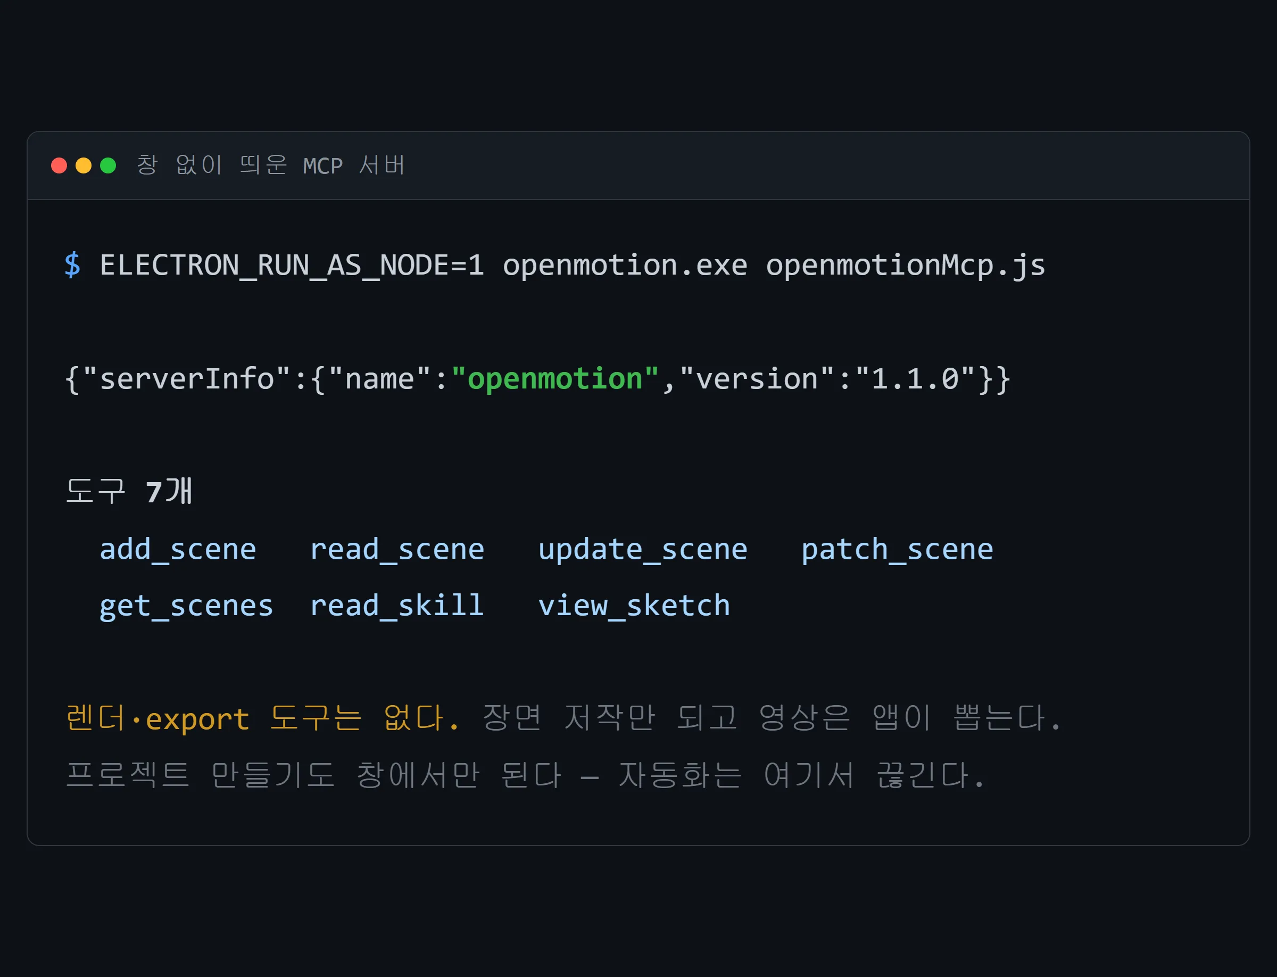
Task: Click the "serverInfo" key in output
Action: pyautogui.click(x=186, y=378)
